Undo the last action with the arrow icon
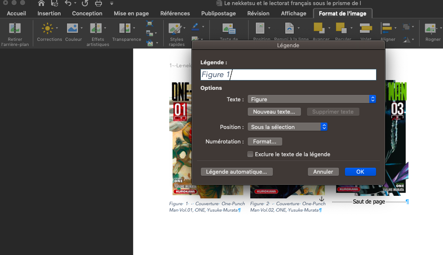The image size is (443, 255). click(68, 3)
